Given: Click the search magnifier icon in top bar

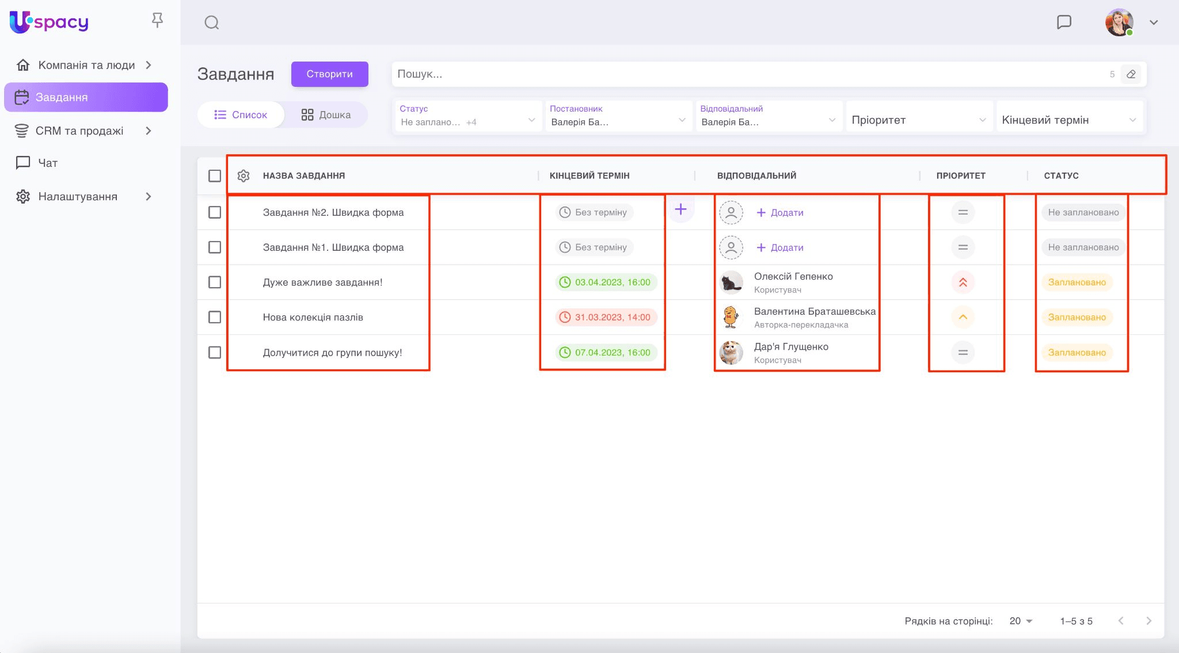Looking at the screenshot, I should tap(212, 22).
